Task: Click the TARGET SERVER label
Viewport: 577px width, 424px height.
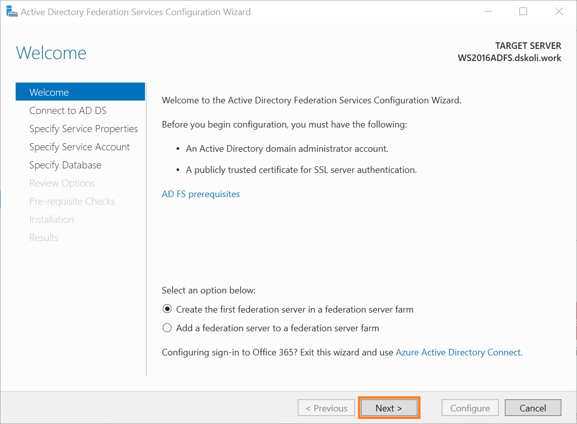Action: (528, 45)
